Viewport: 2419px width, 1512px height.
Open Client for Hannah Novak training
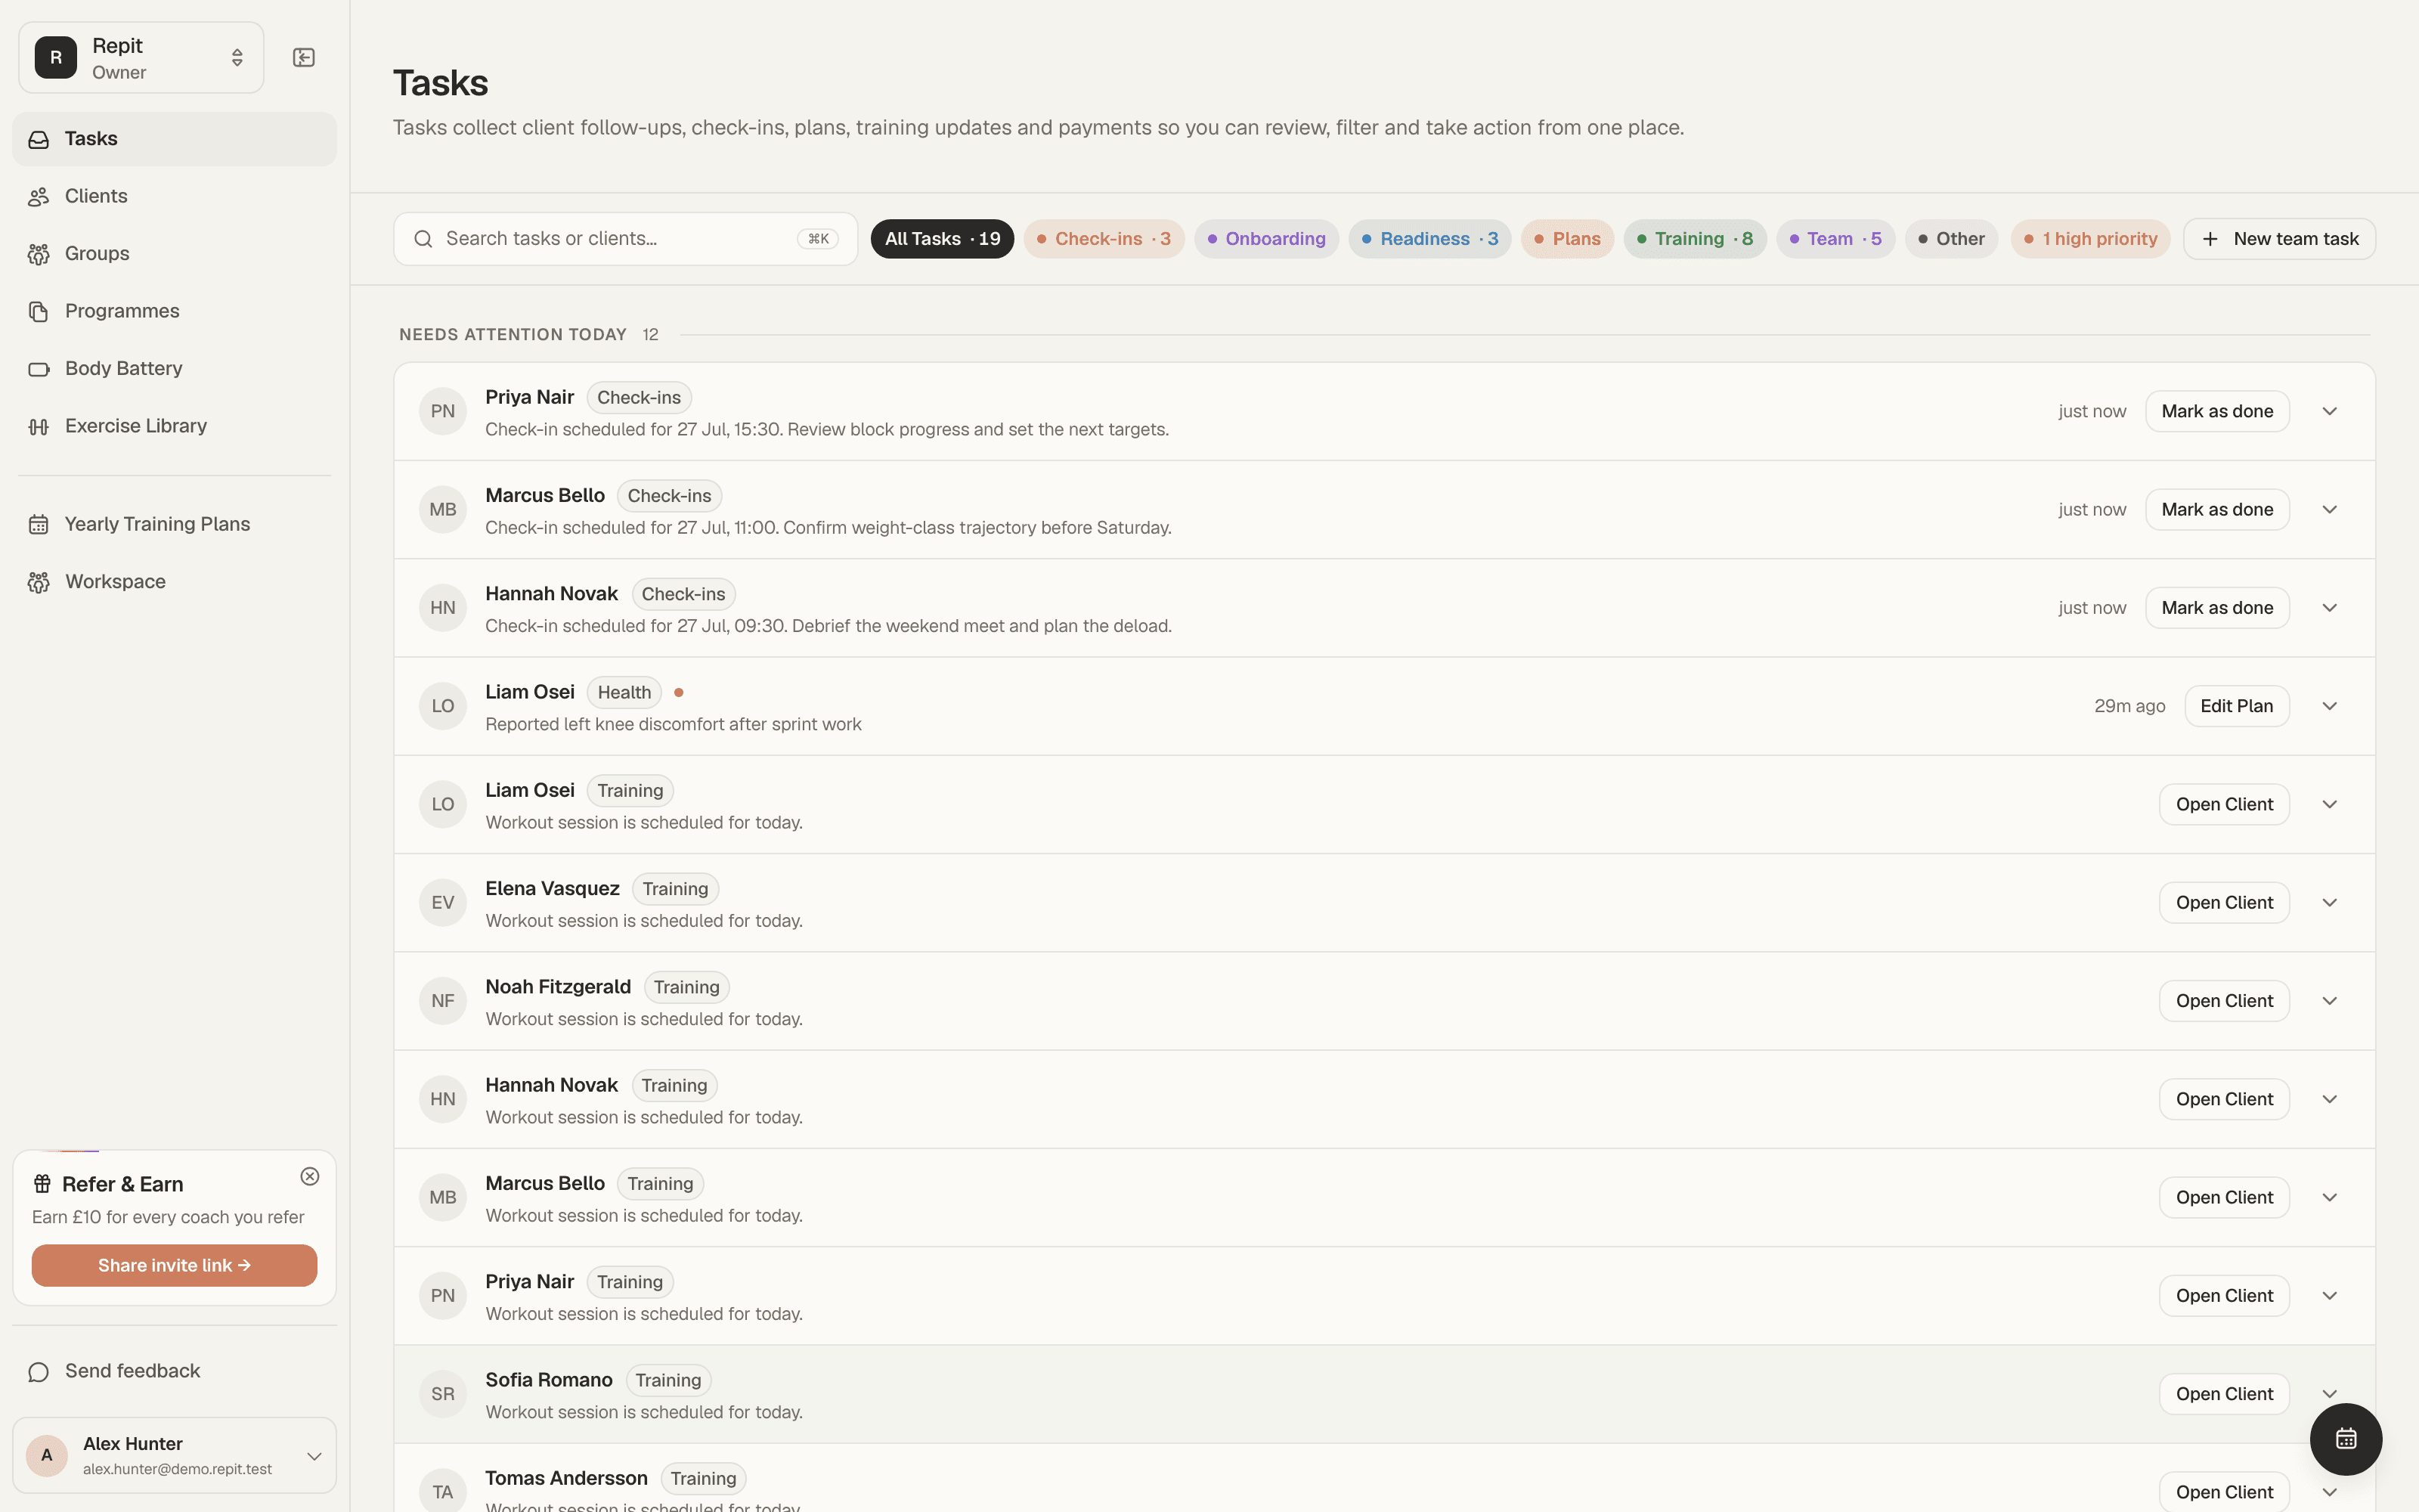click(2224, 1100)
